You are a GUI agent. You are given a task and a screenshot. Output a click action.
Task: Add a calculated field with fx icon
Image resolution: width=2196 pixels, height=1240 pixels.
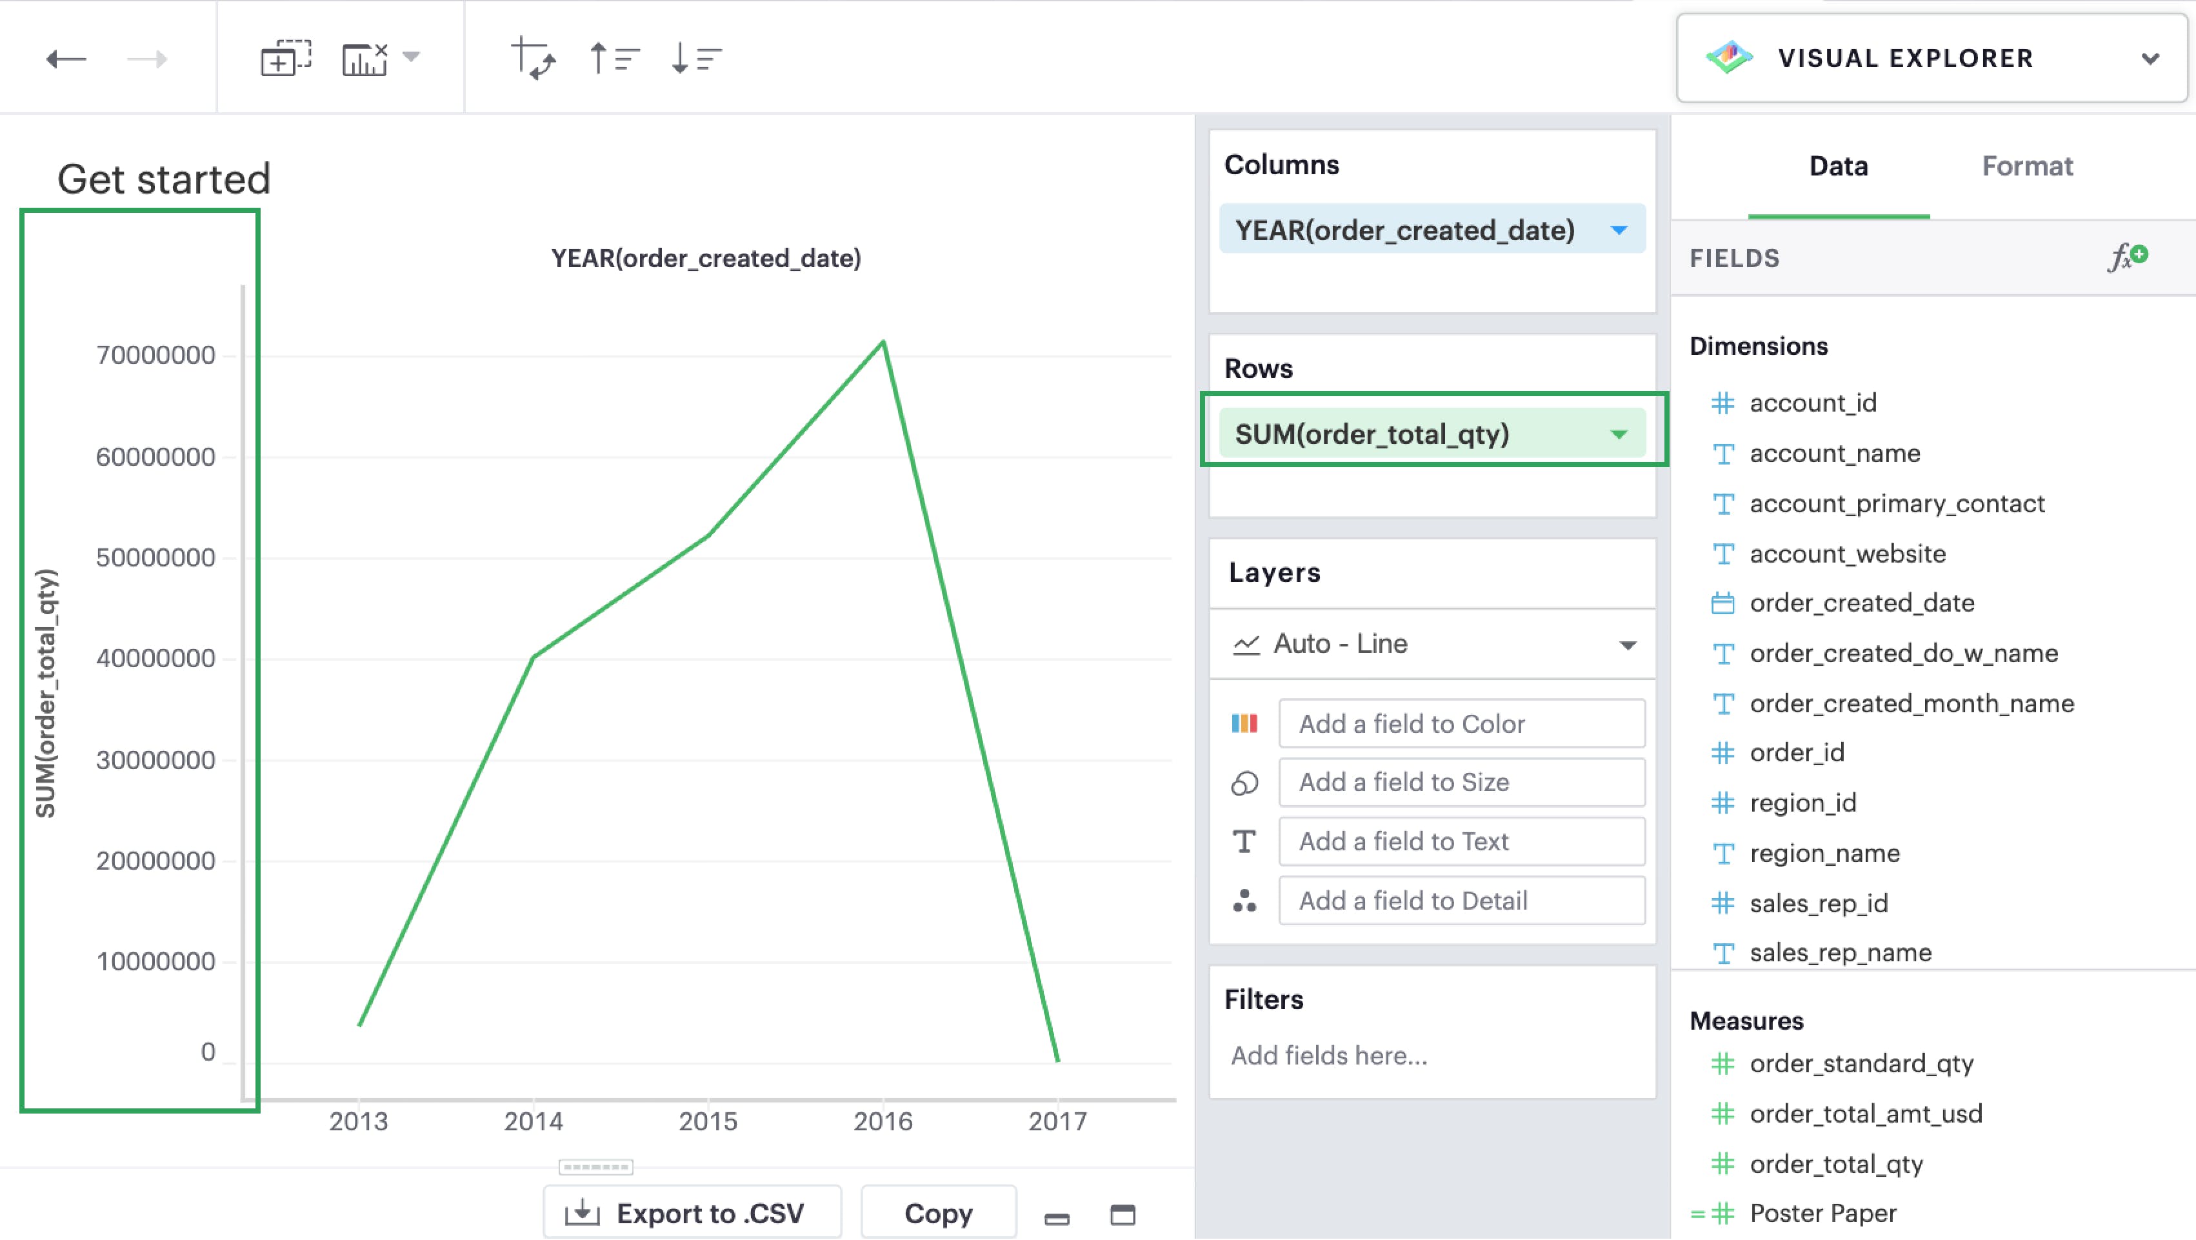(x=2127, y=257)
